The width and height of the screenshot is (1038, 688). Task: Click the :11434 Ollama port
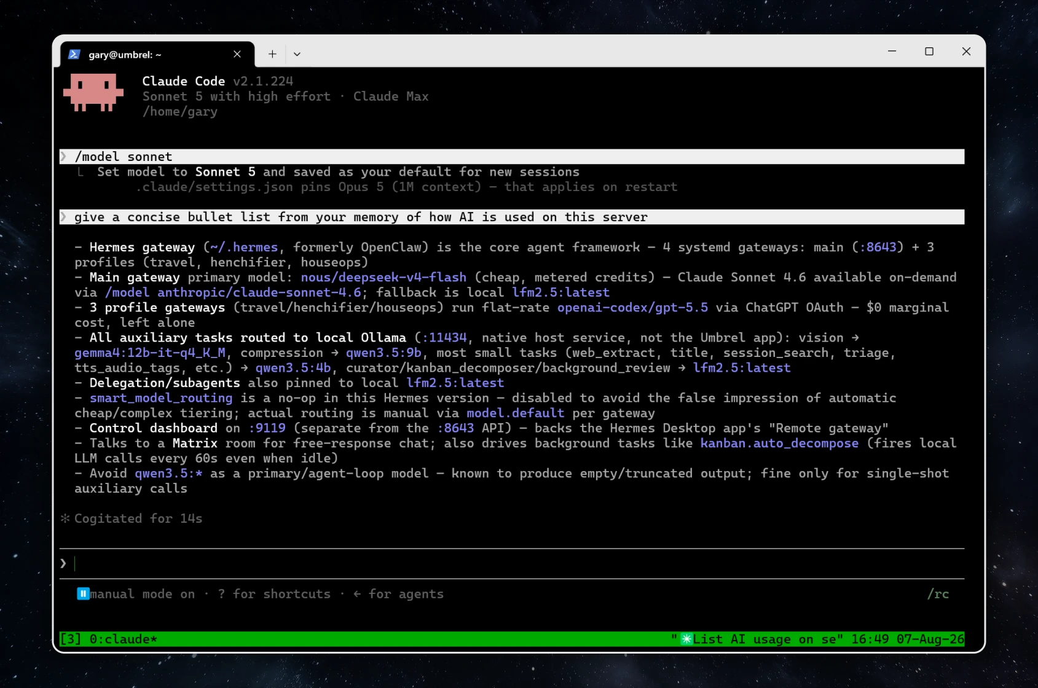[444, 337]
